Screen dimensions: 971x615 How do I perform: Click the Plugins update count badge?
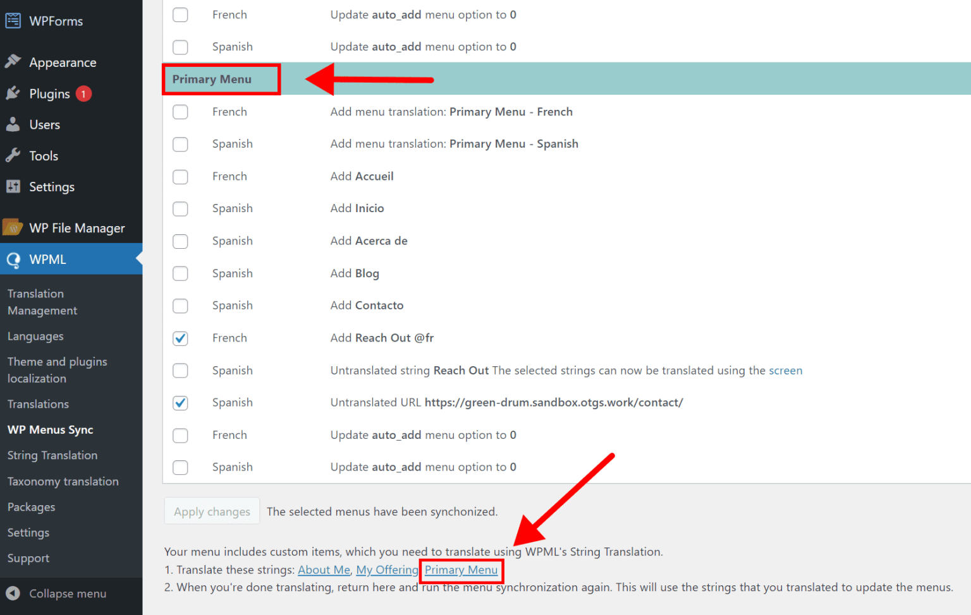tap(83, 93)
